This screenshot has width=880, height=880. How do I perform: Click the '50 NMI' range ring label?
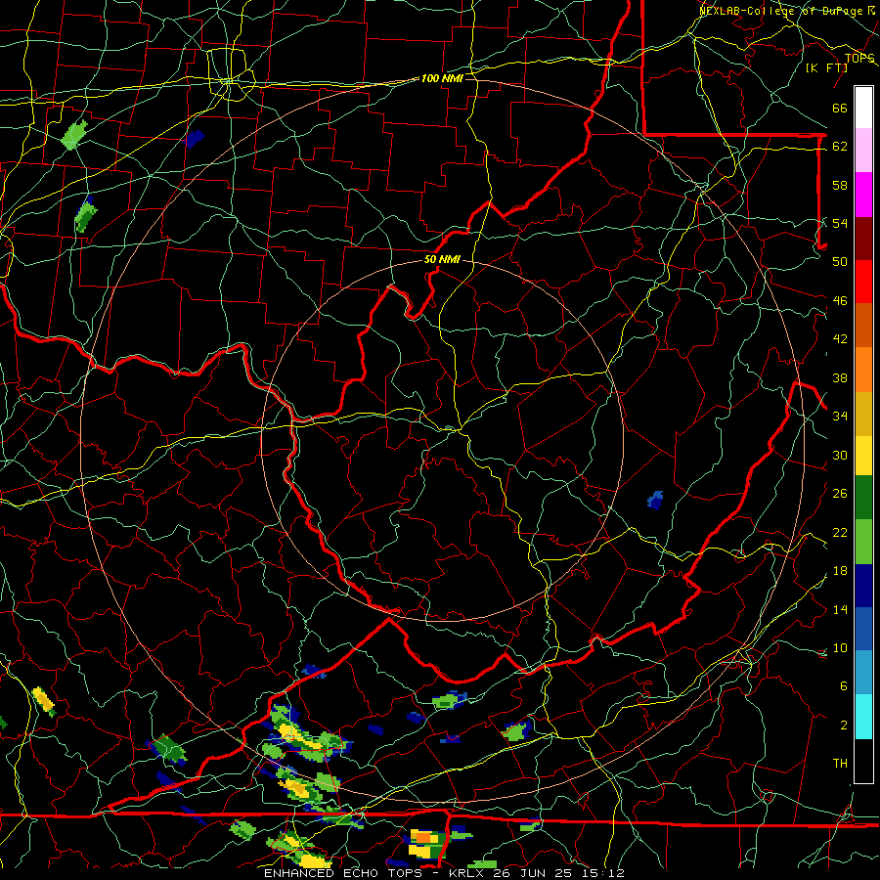click(442, 259)
